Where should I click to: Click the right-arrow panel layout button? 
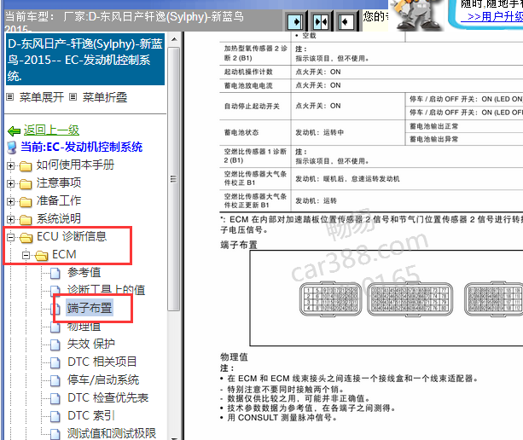coord(295,22)
